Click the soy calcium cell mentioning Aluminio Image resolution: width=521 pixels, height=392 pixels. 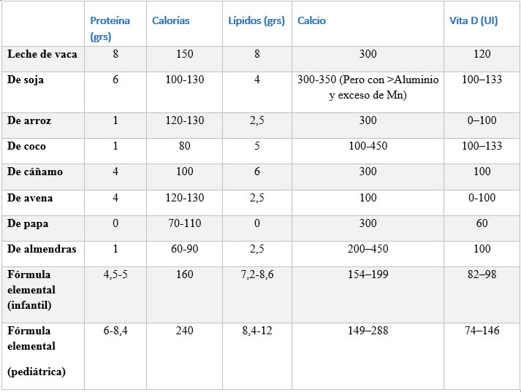tap(368, 88)
